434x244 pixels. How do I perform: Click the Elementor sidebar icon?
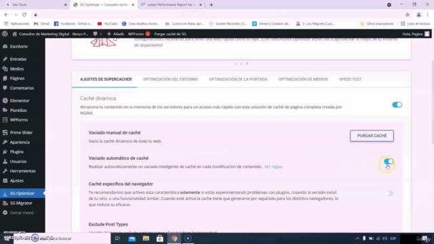(x=5, y=101)
